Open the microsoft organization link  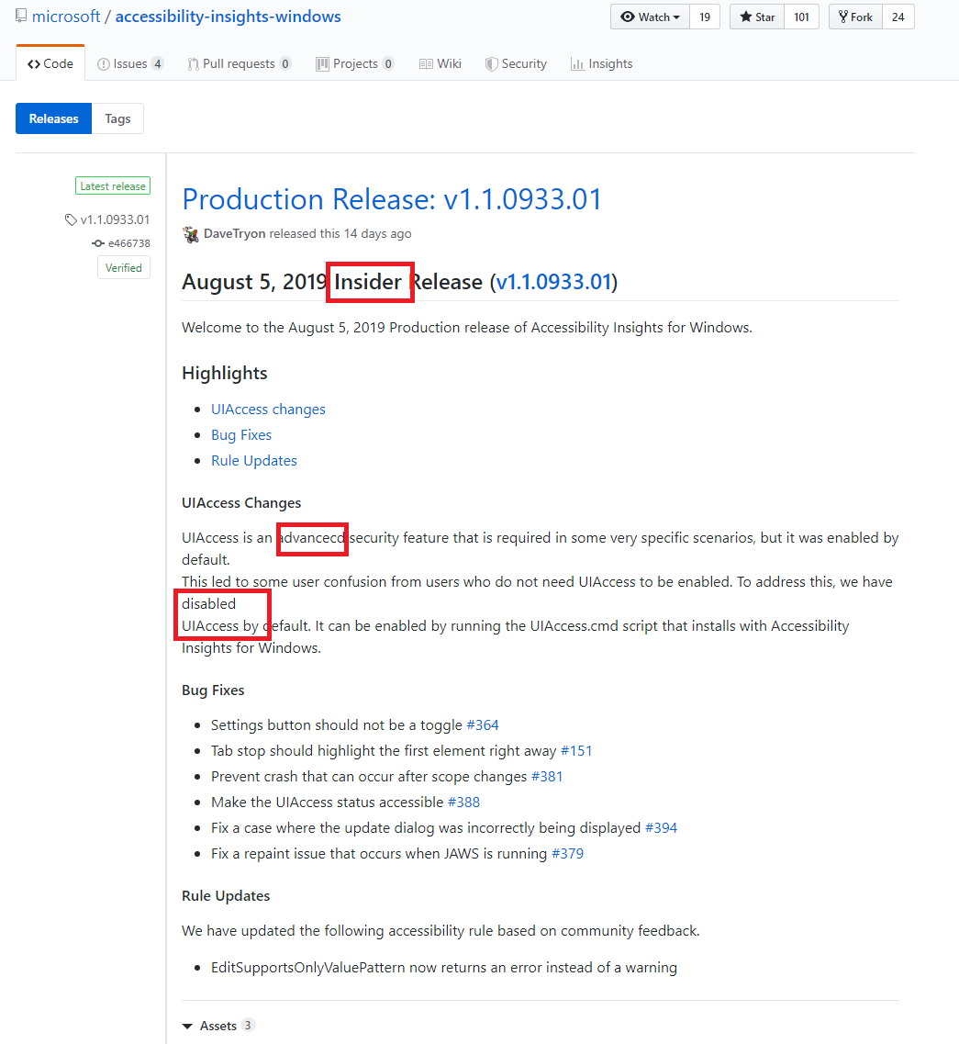pyautogui.click(x=66, y=16)
